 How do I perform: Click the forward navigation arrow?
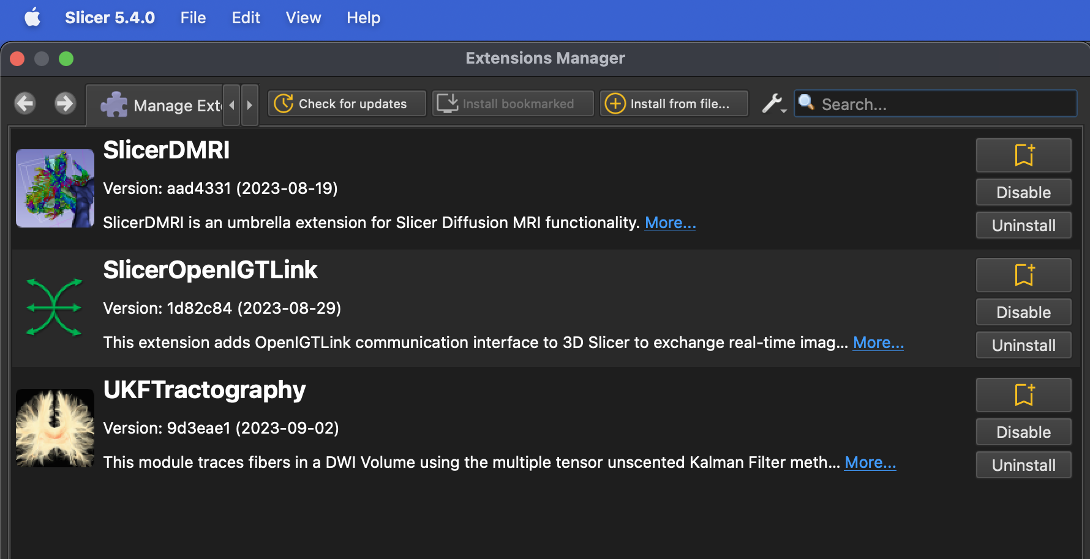64,103
